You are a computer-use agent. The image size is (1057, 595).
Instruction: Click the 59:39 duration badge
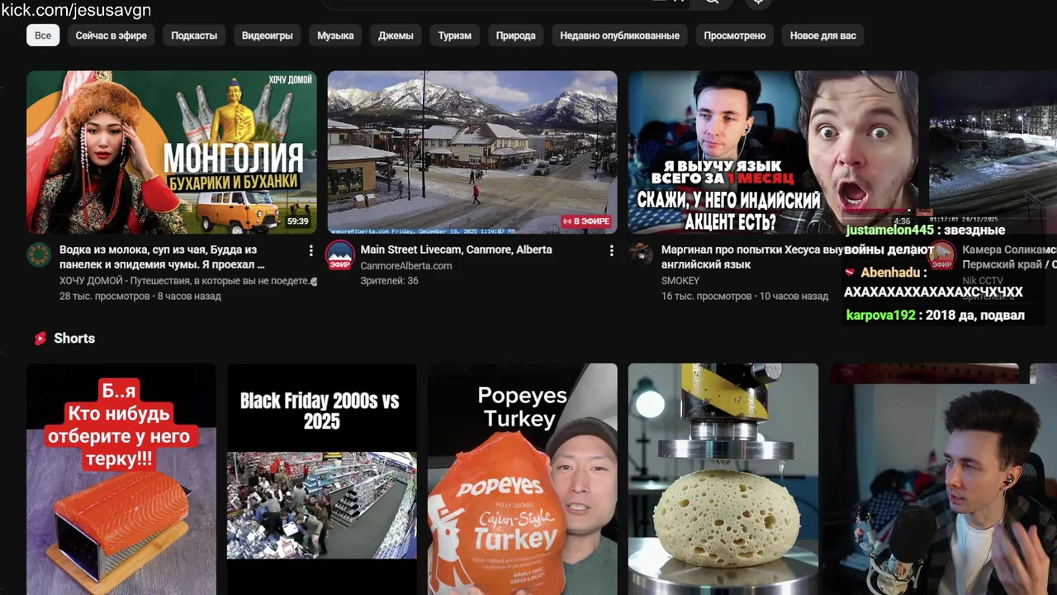pos(297,221)
